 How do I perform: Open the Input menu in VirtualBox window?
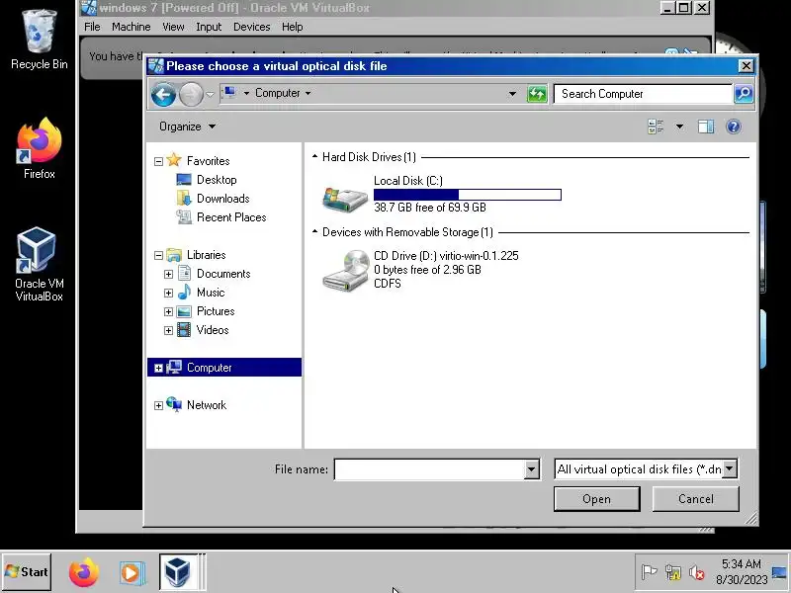tap(209, 27)
